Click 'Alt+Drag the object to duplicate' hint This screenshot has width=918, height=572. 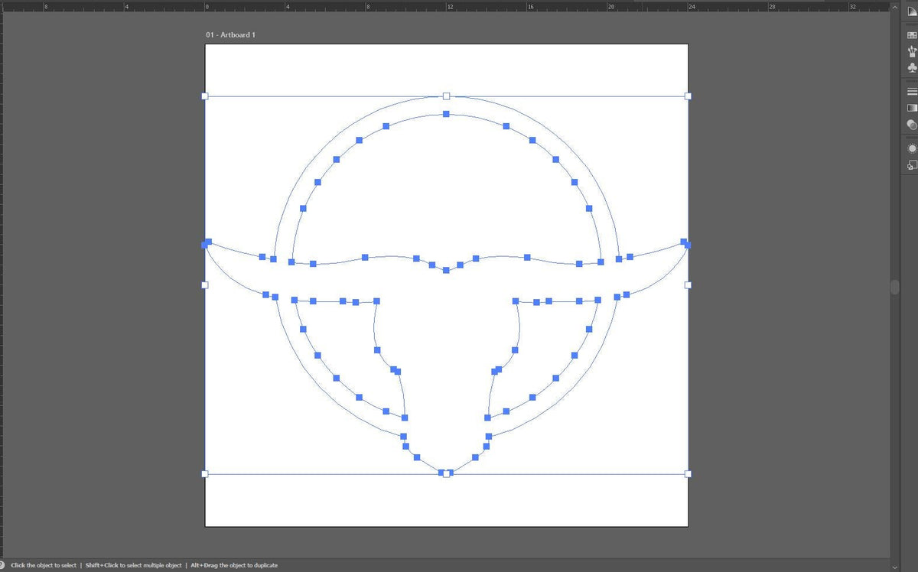point(235,565)
